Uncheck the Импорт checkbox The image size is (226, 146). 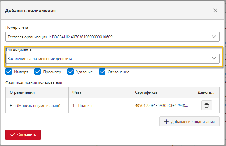pos(9,72)
